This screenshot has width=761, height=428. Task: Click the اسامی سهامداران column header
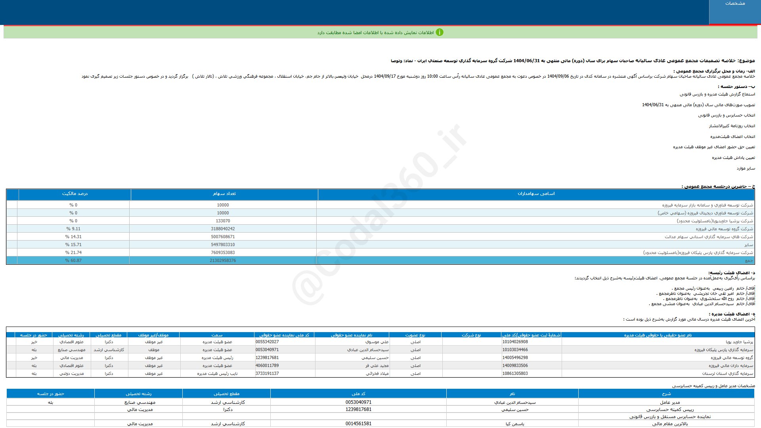[536, 194]
